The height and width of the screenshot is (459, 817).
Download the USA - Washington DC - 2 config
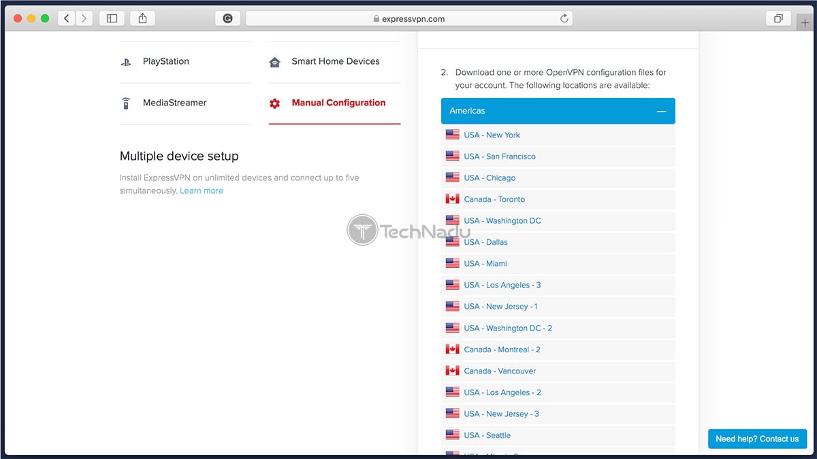[x=508, y=328]
